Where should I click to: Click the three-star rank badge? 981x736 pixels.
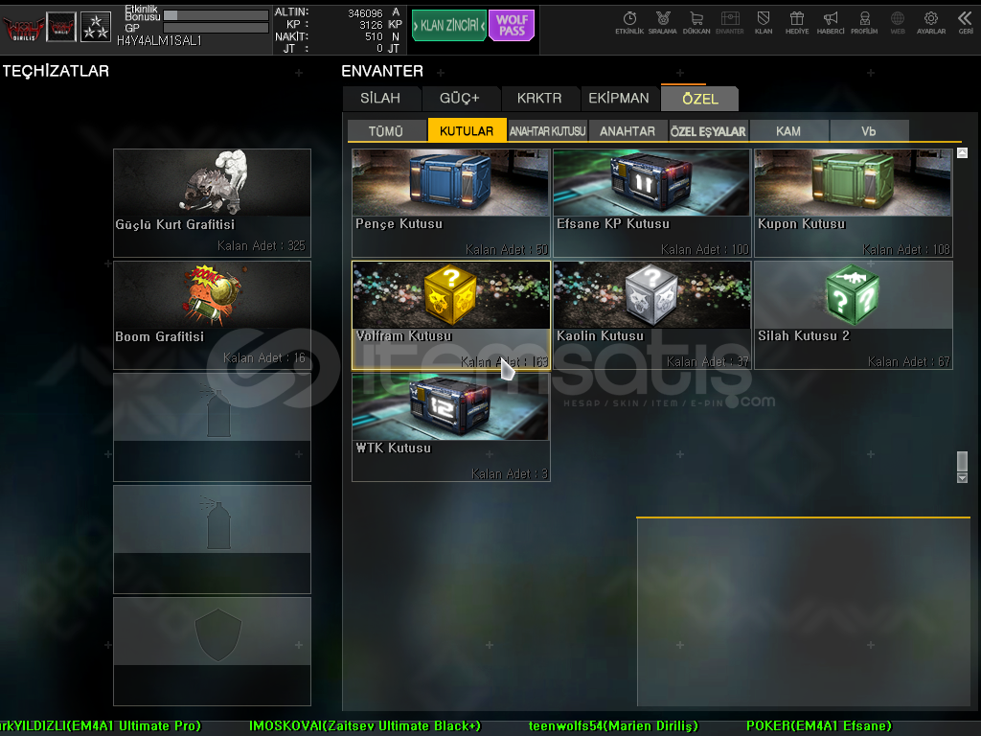coord(96,28)
